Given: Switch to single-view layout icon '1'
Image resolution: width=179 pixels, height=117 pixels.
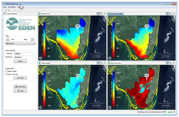Looking at the screenshot, I should coord(6,10).
